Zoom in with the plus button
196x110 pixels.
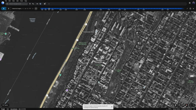[x=193, y=105]
